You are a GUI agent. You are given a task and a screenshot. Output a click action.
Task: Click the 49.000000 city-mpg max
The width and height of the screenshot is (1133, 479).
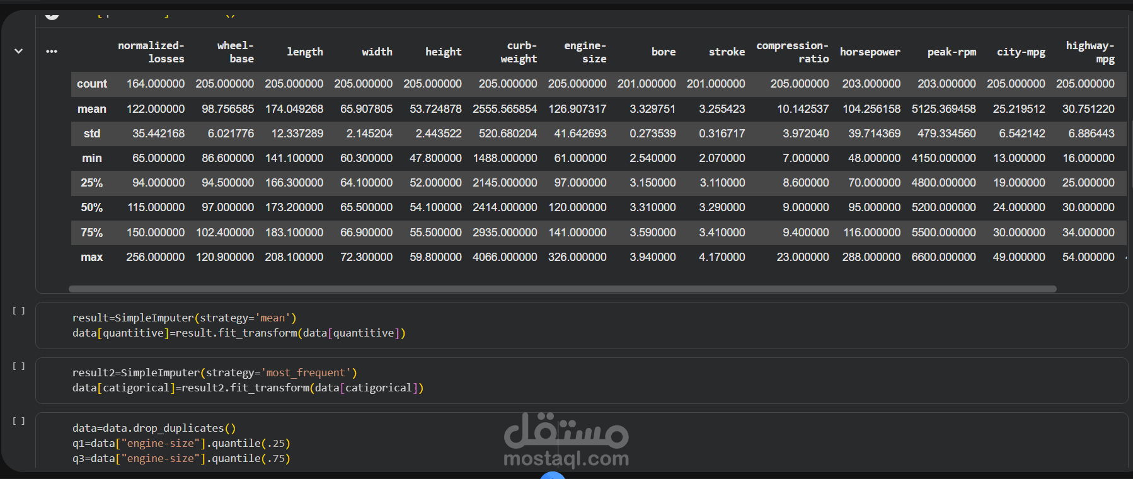point(1019,257)
